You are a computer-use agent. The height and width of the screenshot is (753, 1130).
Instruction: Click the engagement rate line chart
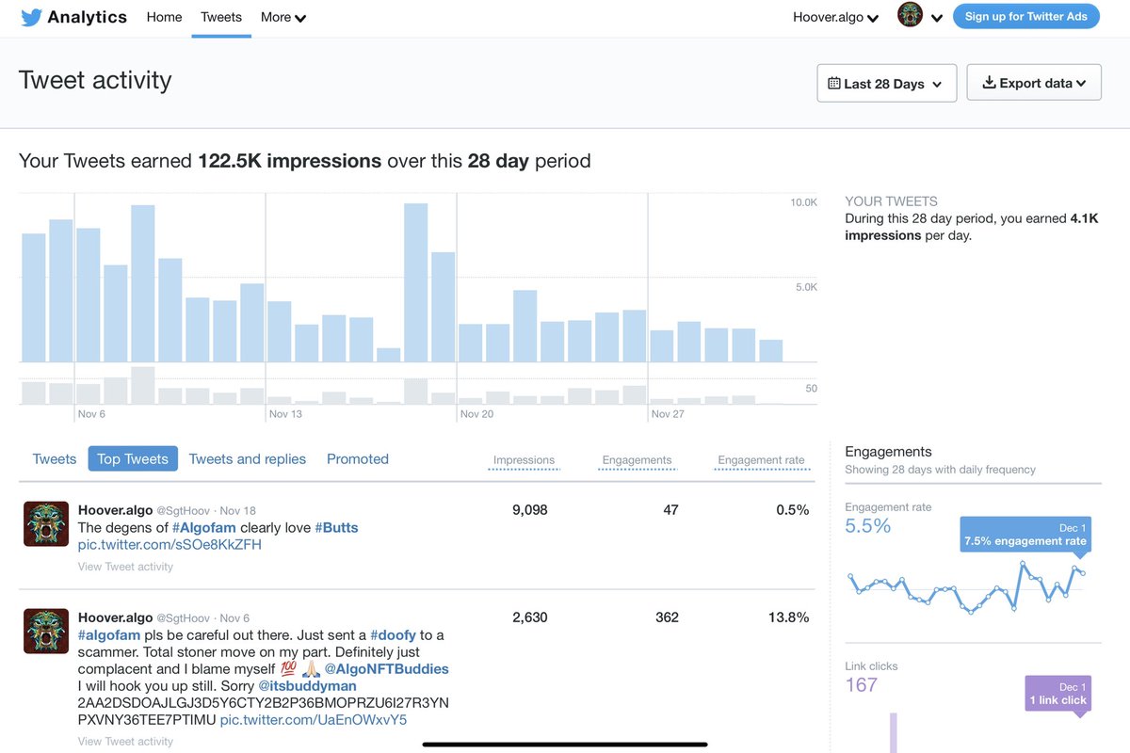point(966,588)
